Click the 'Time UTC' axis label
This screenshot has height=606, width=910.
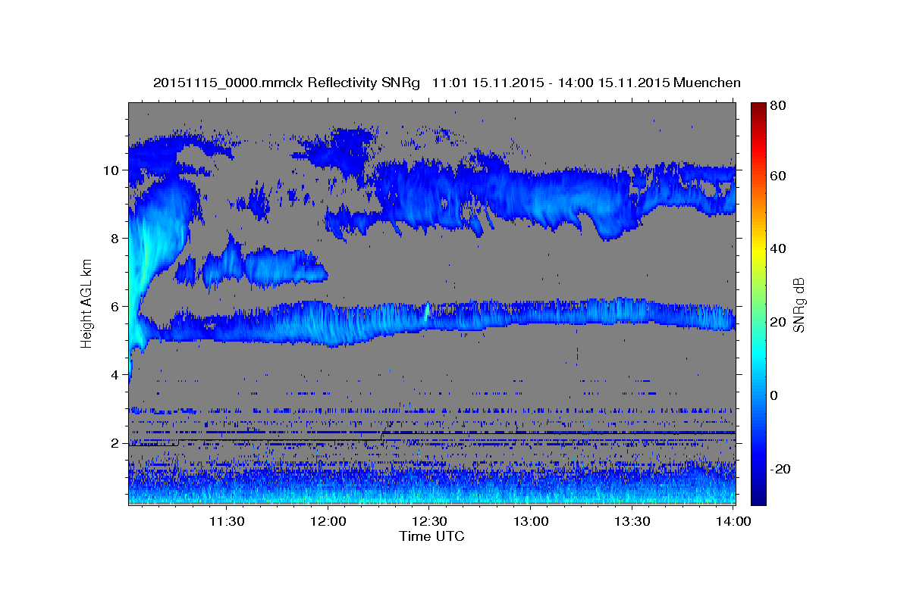(x=431, y=536)
